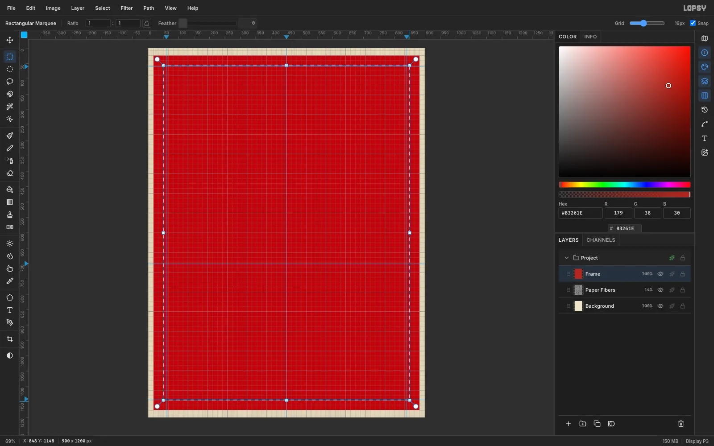The image size is (714, 446).
Task: Select the Eraser tool
Action: 10,173
